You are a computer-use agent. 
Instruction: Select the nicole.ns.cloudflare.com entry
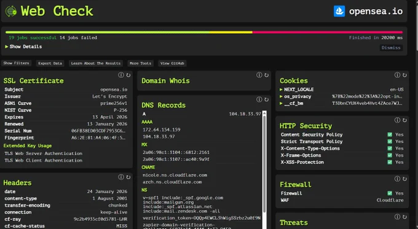coord(175,175)
